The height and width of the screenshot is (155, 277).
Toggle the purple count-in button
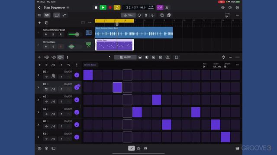[x=160, y=8]
